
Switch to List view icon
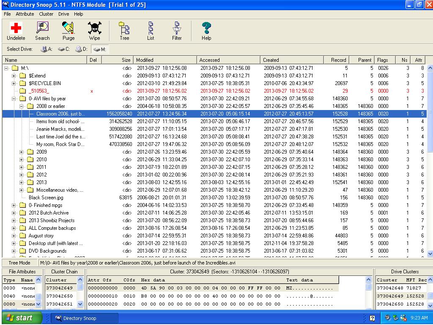(151, 28)
